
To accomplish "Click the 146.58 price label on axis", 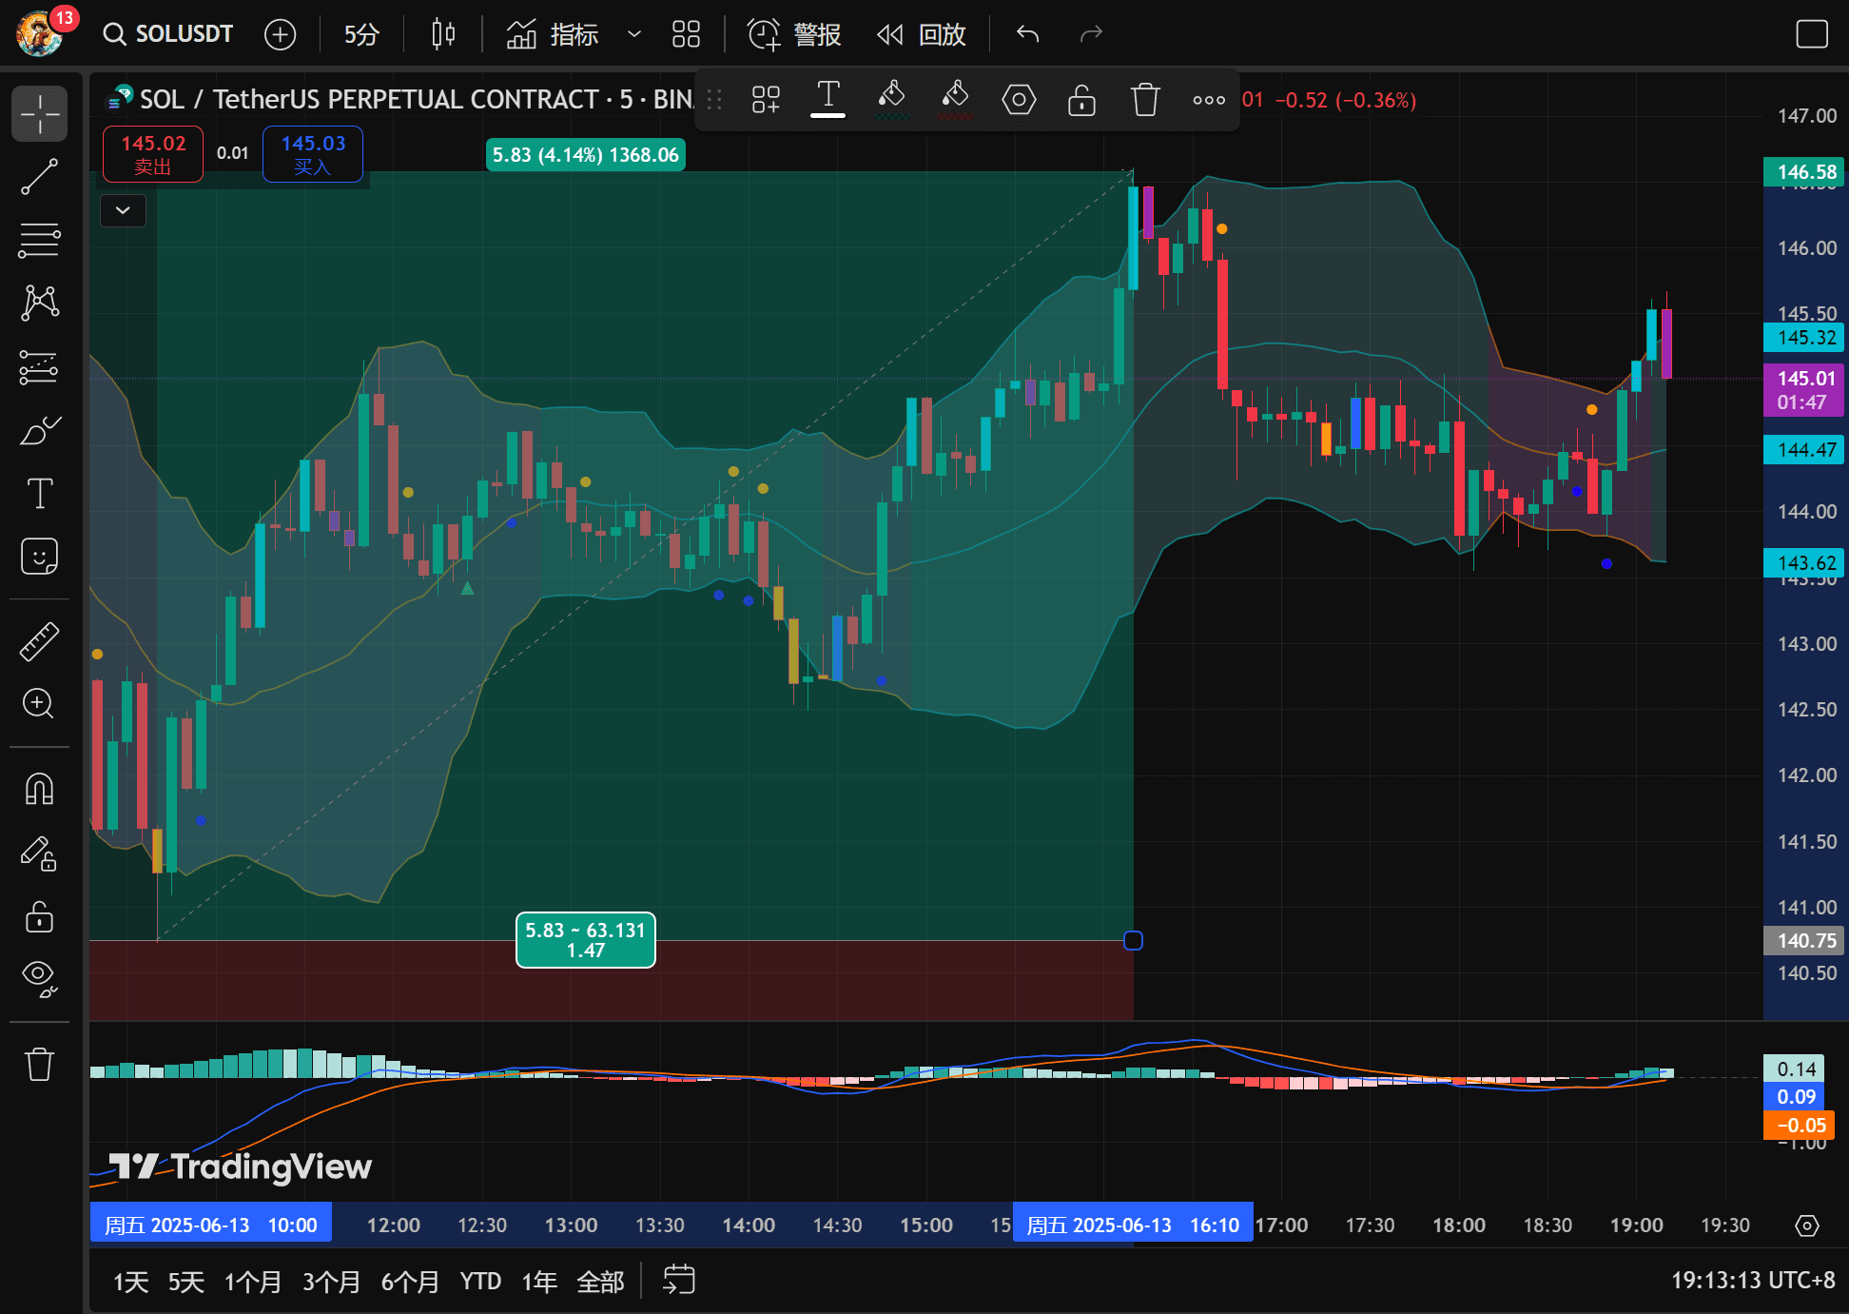I will pos(1804,171).
